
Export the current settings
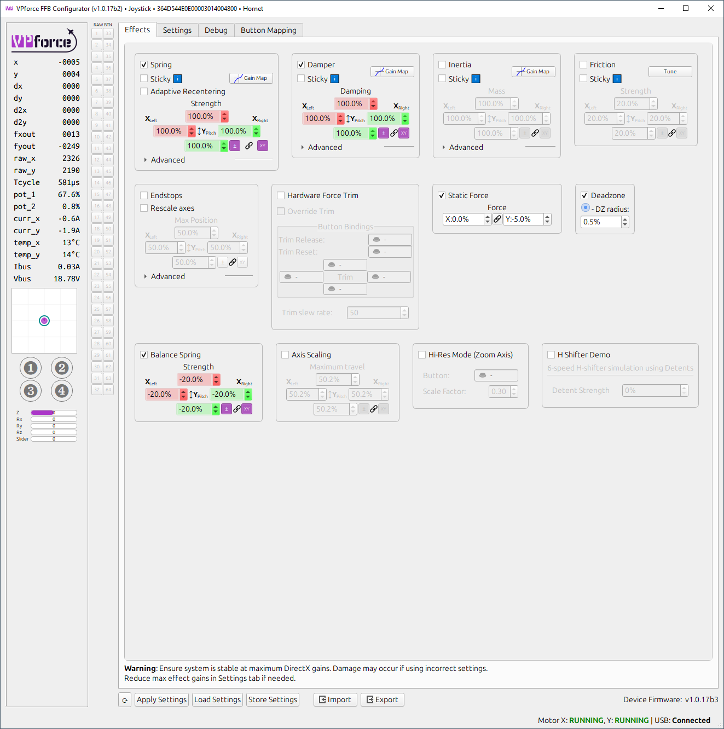(382, 699)
